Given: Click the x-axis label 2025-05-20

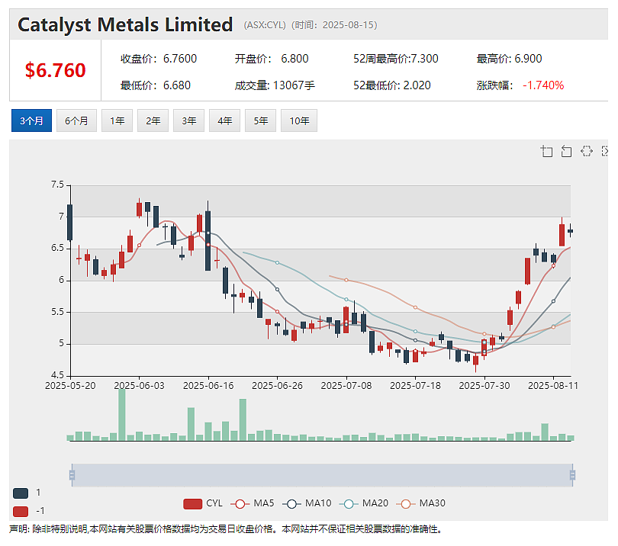Looking at the screenshot, I should coord(70,385).
